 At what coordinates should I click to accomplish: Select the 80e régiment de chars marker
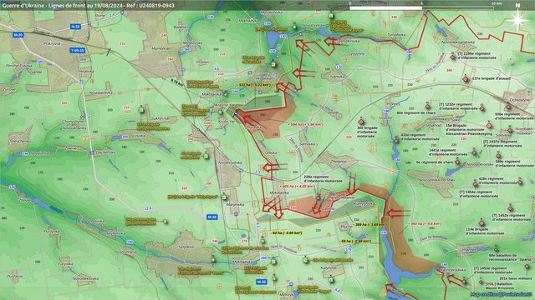428,107
